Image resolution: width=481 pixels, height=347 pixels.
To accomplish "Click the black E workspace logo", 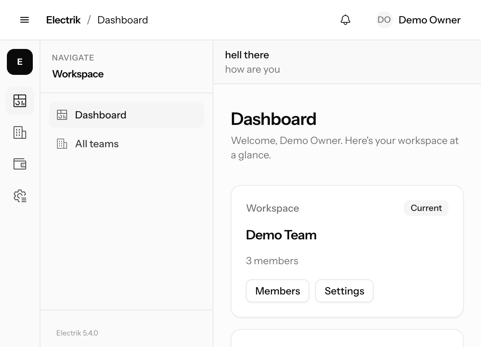I will tap(20, 62).
